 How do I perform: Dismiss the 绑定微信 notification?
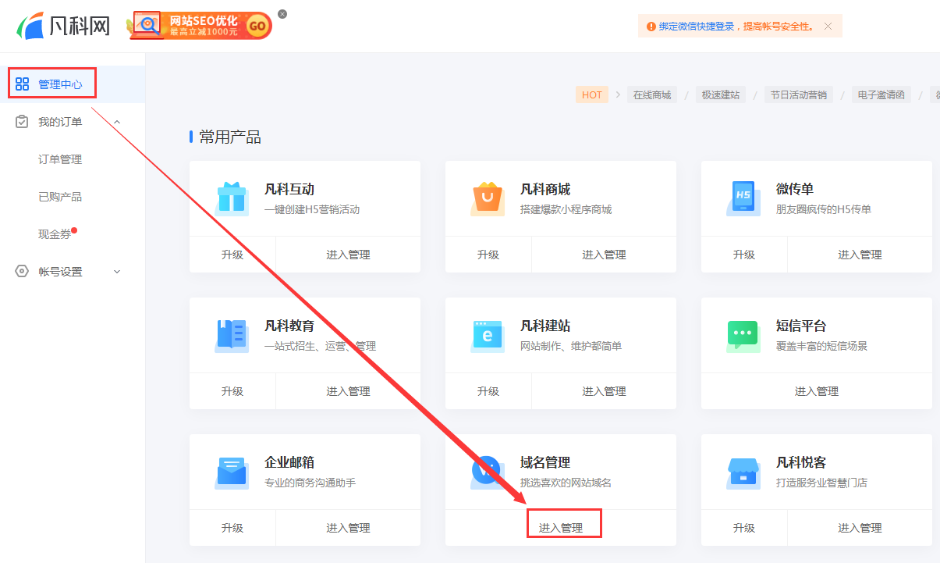coord(828,27)
